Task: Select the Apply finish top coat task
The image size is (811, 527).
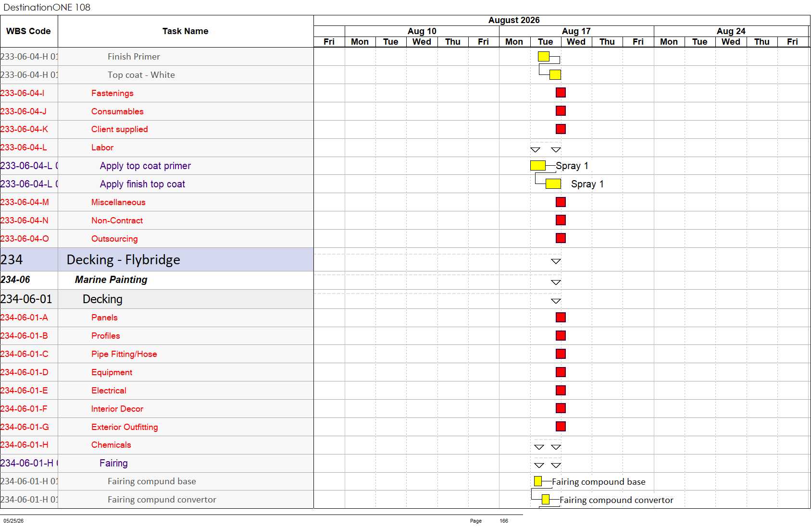Action: [x=142, y=184]
